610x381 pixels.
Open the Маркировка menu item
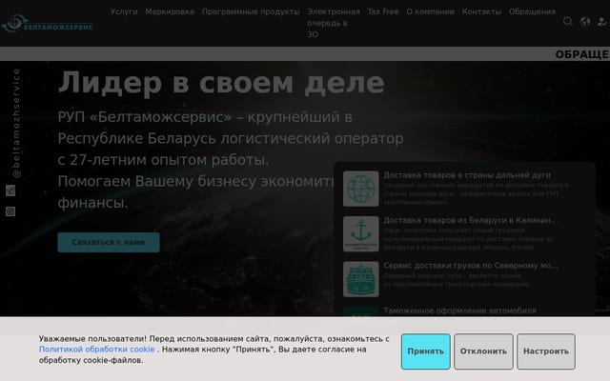170,11
